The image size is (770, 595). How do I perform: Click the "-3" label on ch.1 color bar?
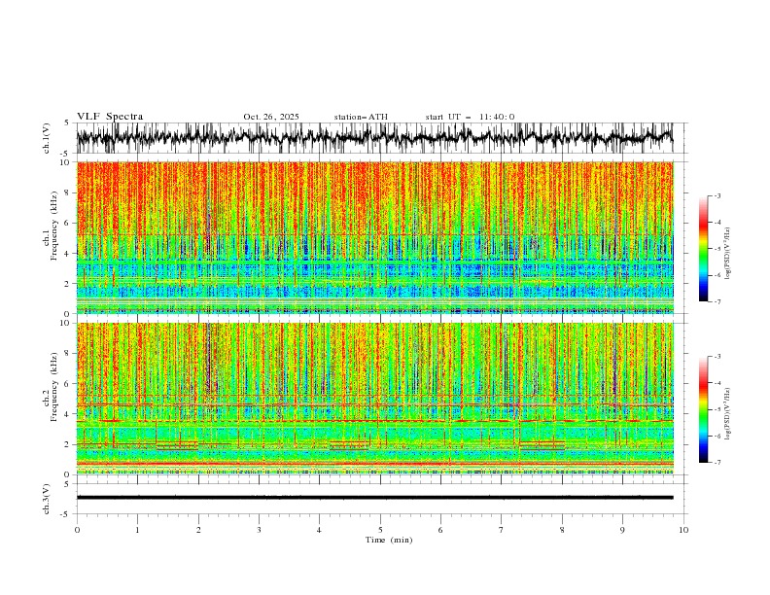(717, 195)
